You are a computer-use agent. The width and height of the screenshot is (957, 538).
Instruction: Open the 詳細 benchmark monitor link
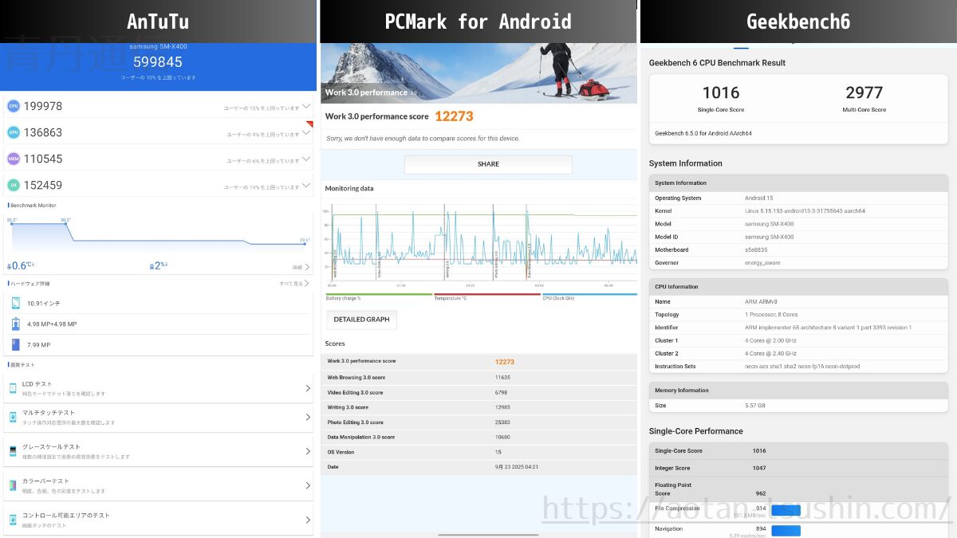[x=300, y=267]
